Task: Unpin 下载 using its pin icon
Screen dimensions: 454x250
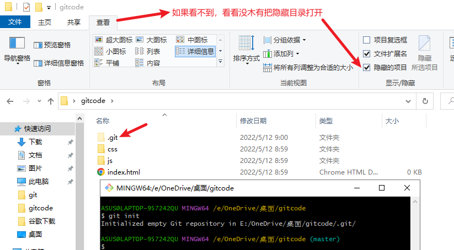Action: tap(70, 142)
